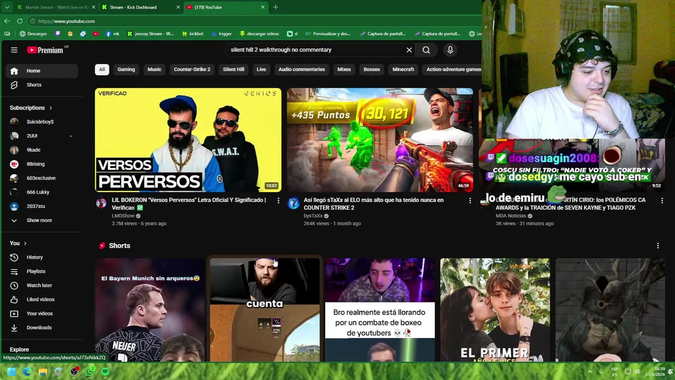Open WhatsApp from the Windows taskbar

coord(90,372)
